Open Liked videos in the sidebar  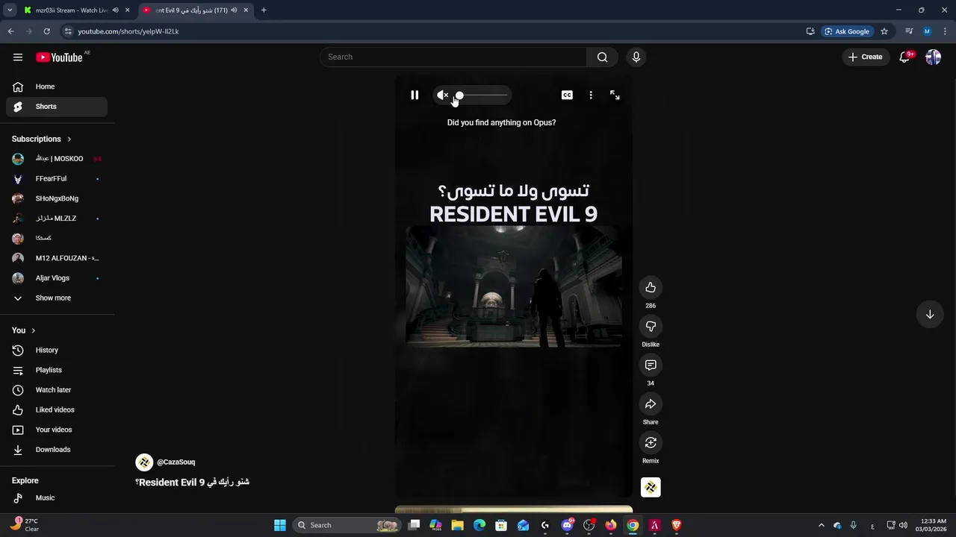(x=57, y=409)
